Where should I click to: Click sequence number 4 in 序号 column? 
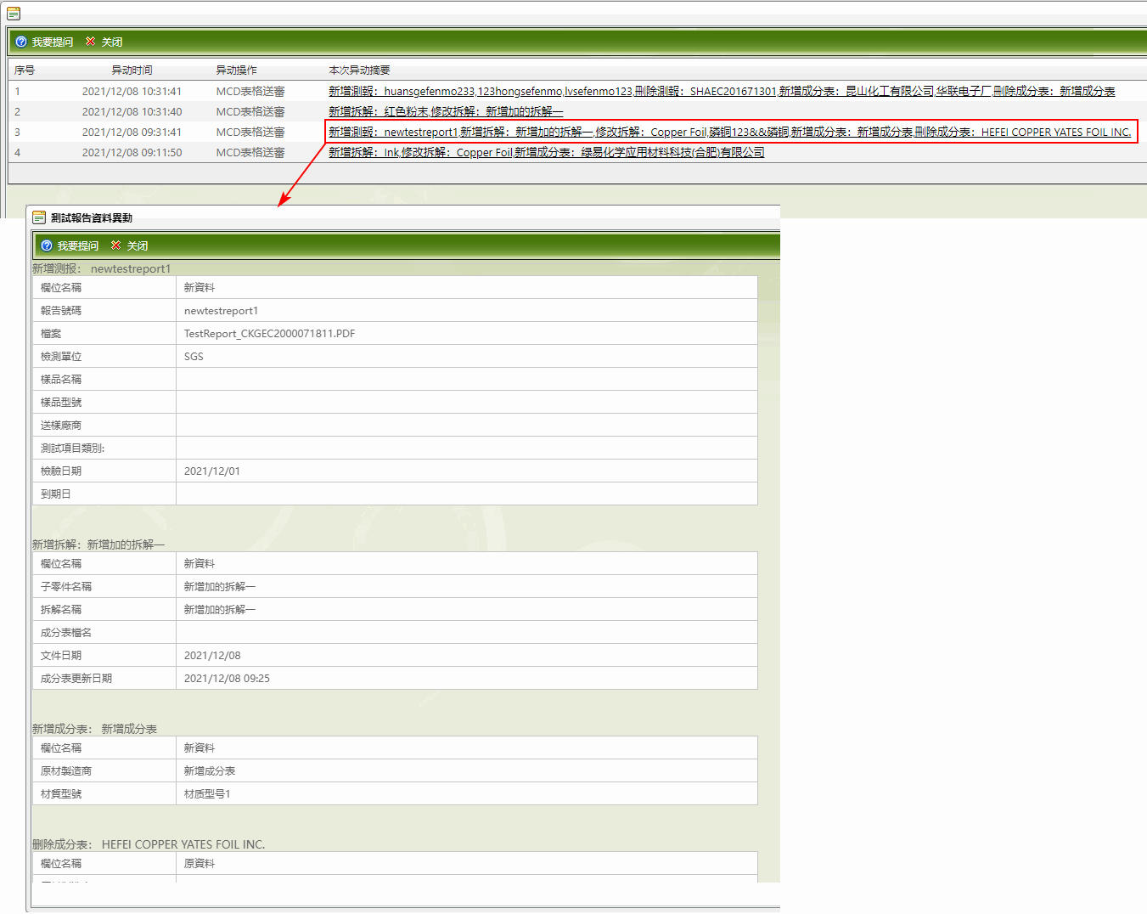click(x=17, y=152)
